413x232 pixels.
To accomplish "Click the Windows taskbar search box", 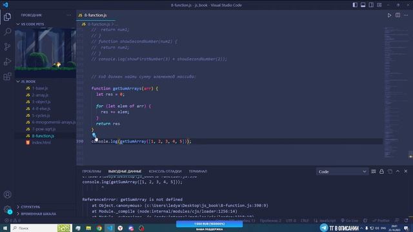I will pos(41,228).
